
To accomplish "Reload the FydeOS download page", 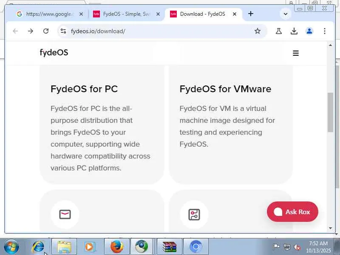I will 46,31.
